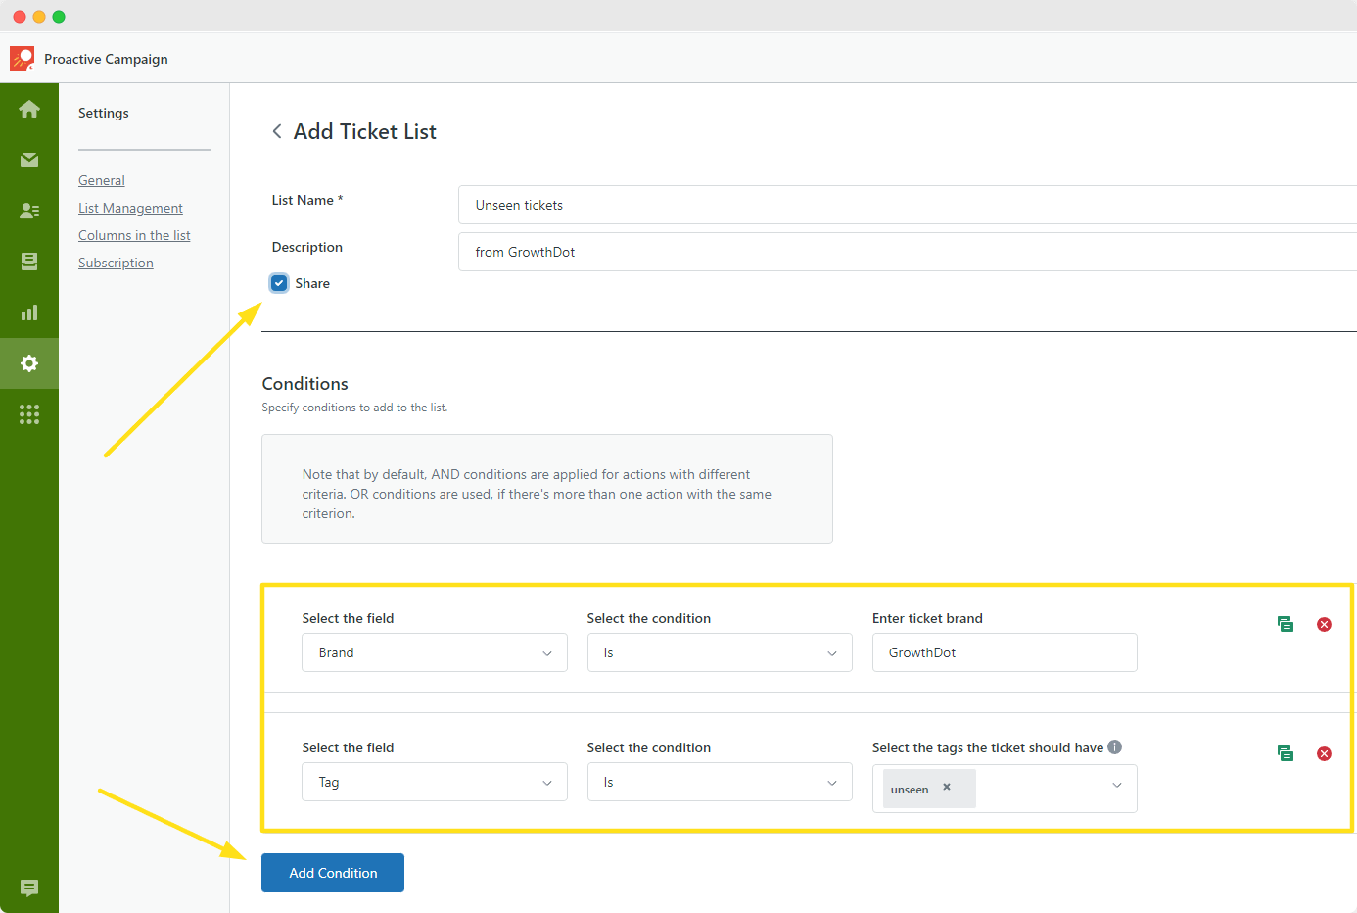Screen dimensions: 1357x913
Task: Expand the Brand field dropdown
Action: pos(435,652)
